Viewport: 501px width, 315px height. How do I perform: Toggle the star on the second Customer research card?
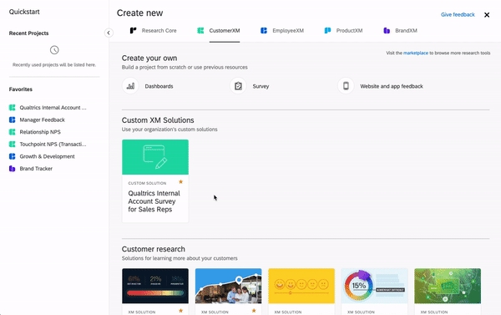(254, 311)
